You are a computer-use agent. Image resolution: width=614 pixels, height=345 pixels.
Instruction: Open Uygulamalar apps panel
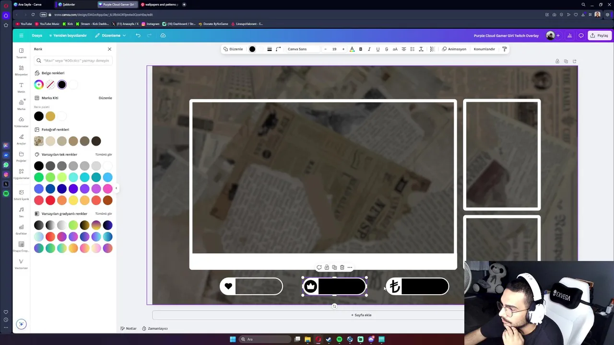21,173
